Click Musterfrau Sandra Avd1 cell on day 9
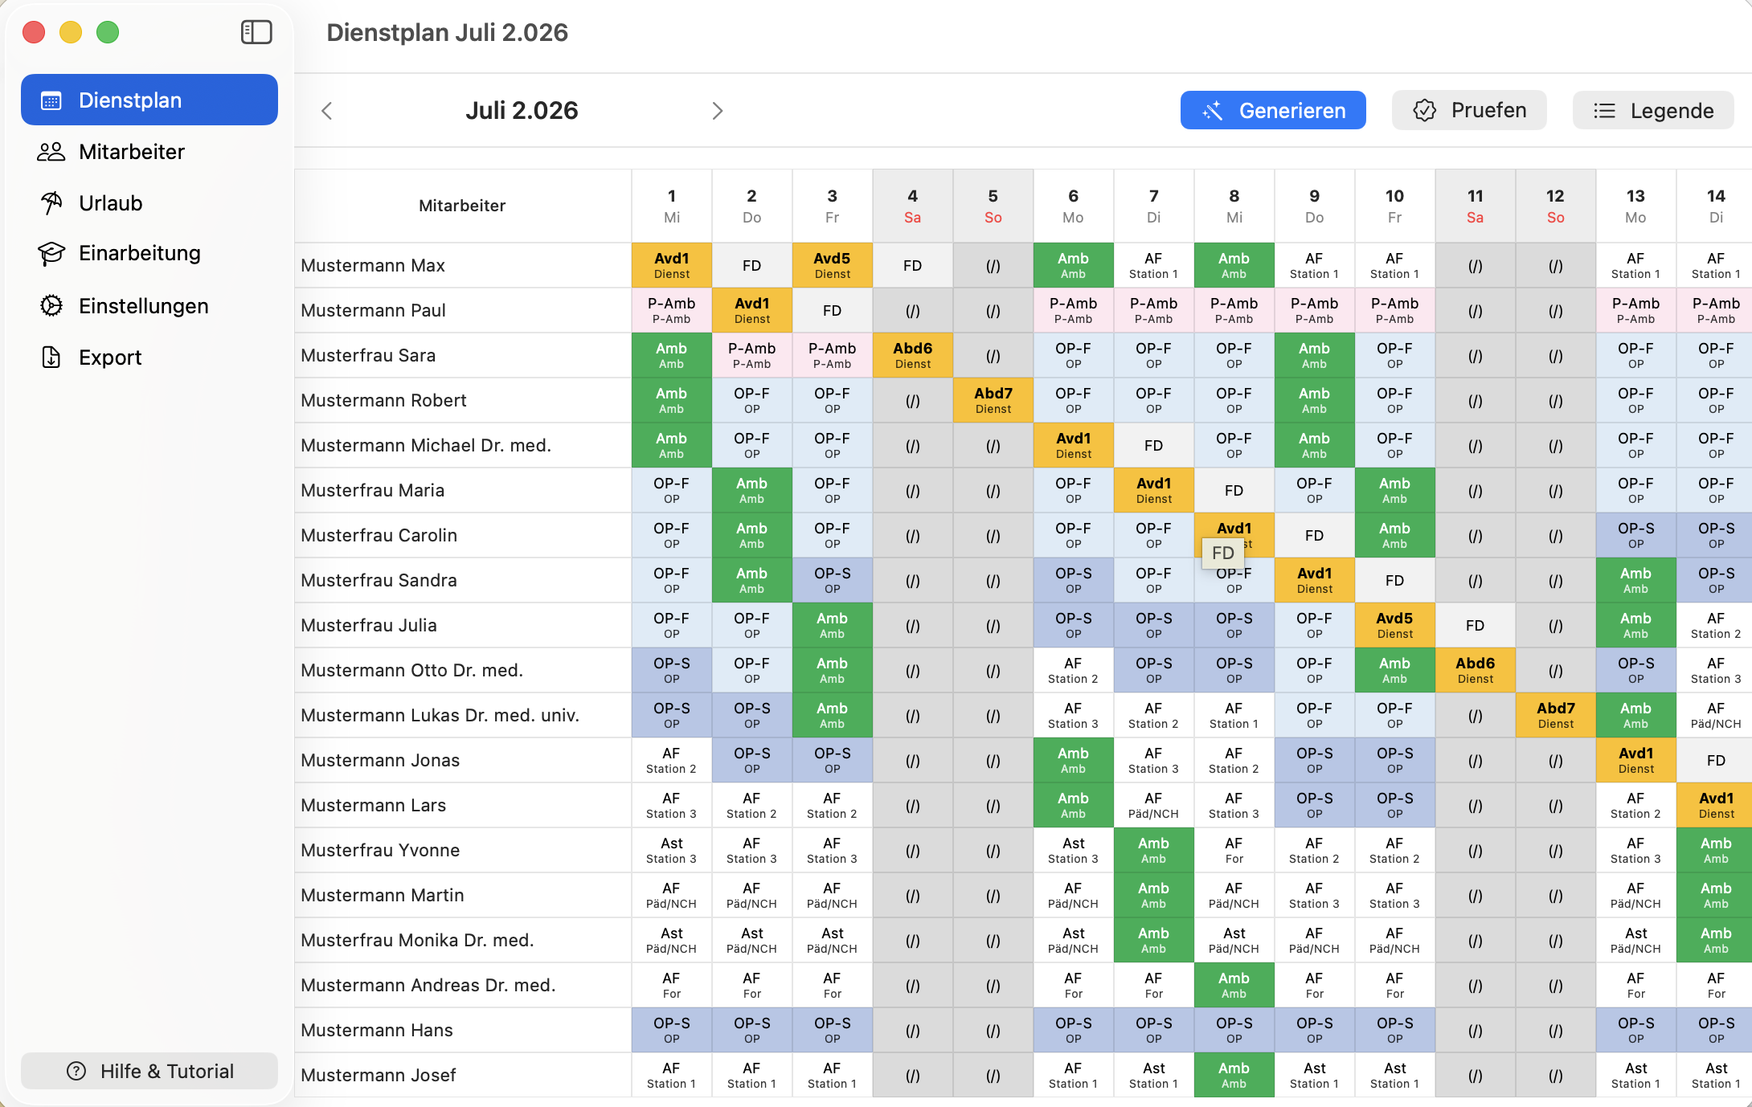 point(1315,580)
